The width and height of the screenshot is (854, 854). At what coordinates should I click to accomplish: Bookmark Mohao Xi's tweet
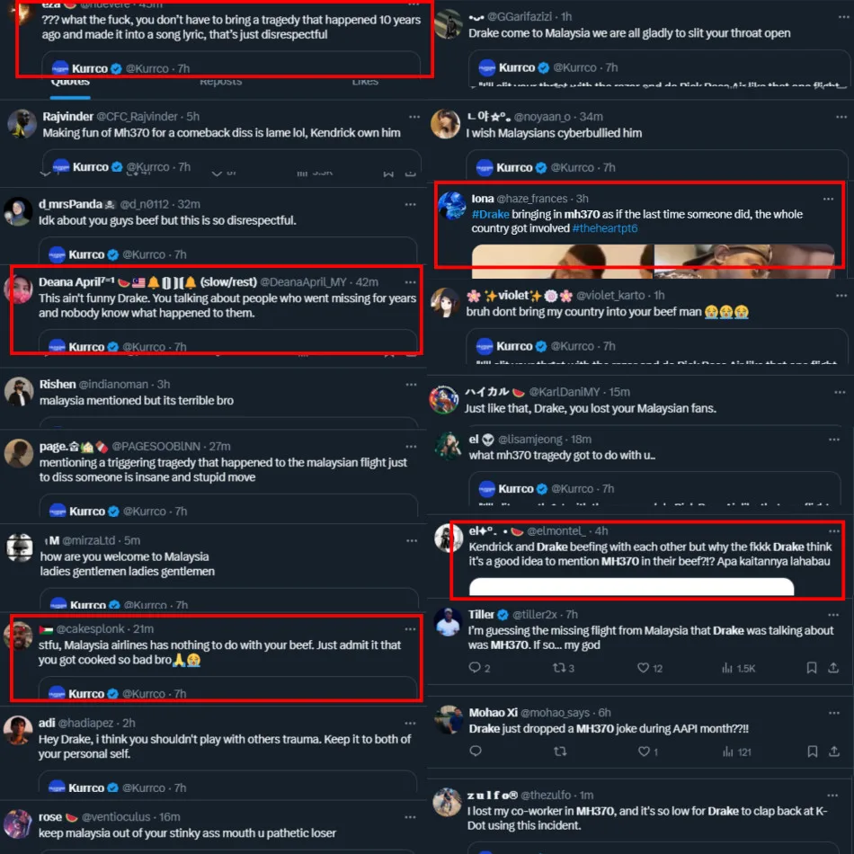(812, 752)
